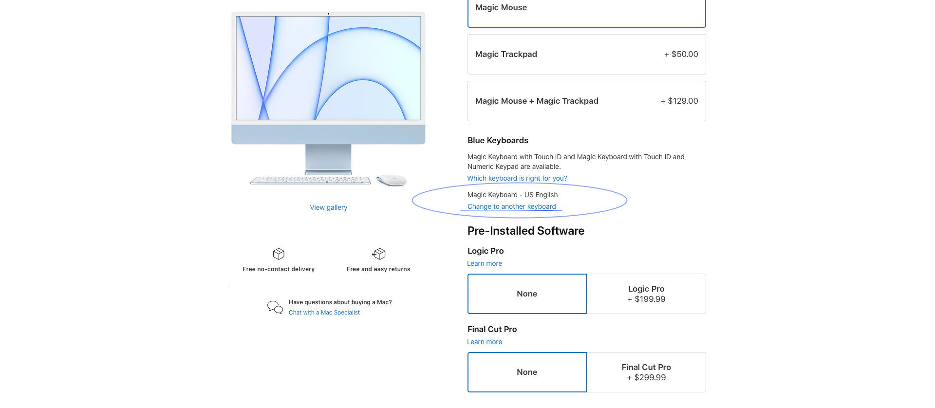Open the View gallery link
This screenshot has width=935, height=408.
point(329,207)
